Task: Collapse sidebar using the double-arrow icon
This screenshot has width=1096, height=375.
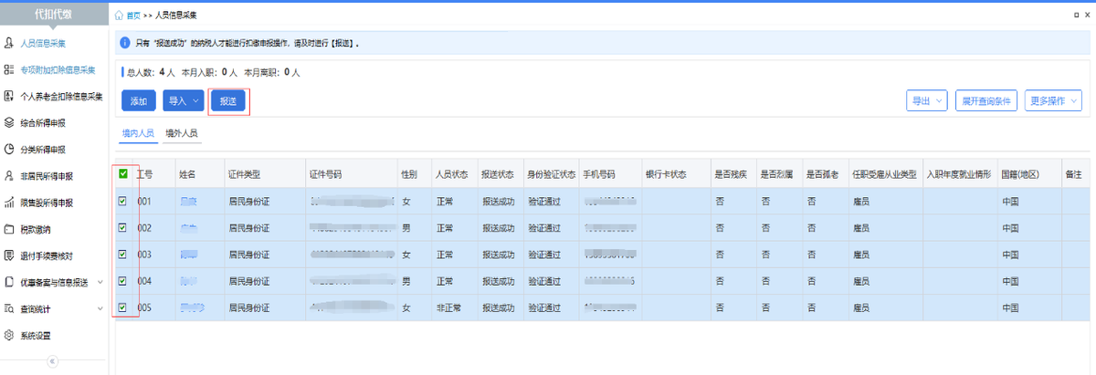Action: click(x=52, y=361)
